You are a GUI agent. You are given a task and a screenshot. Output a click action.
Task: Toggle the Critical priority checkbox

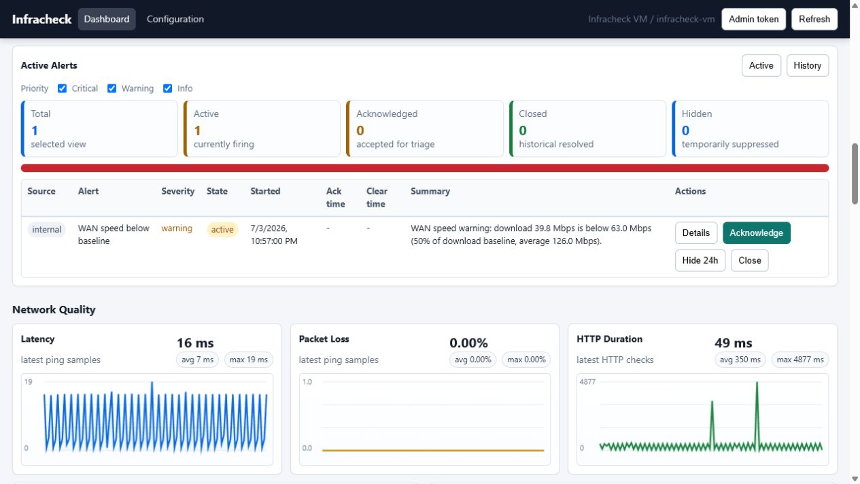click(62, 88)
